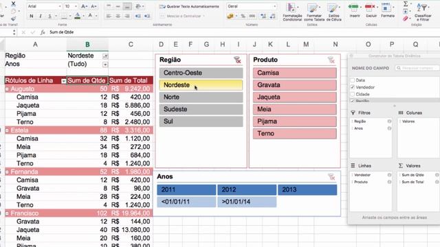Align text to top of cell
Image resolution: width=440 pixels, height=247 pixels.
(109, 6)
